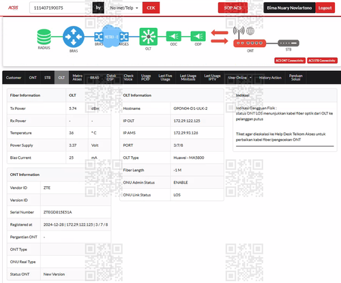Click hostname GPON04-D1-ULK-2
341x283 pixels.
pos(190,108)
